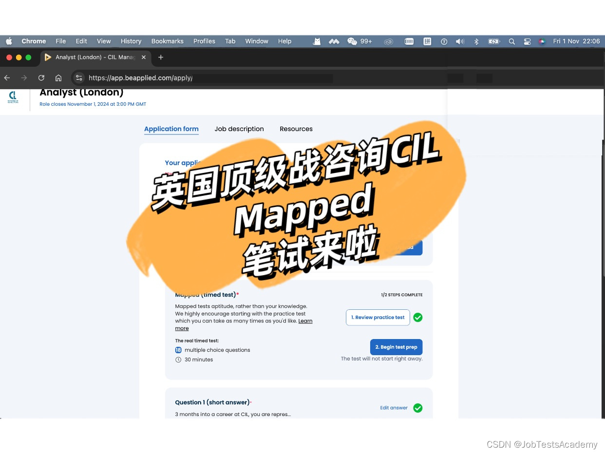The height and width of the screenshot is (454, 605).
Task: Click the 1/2 STEPS COMPLETE label
Action: (402, 295)
